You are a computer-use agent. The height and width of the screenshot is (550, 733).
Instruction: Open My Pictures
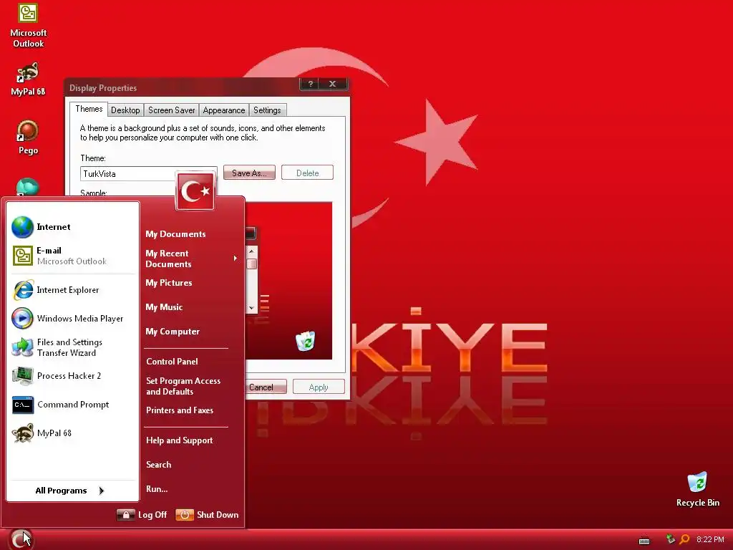(169, 282)
